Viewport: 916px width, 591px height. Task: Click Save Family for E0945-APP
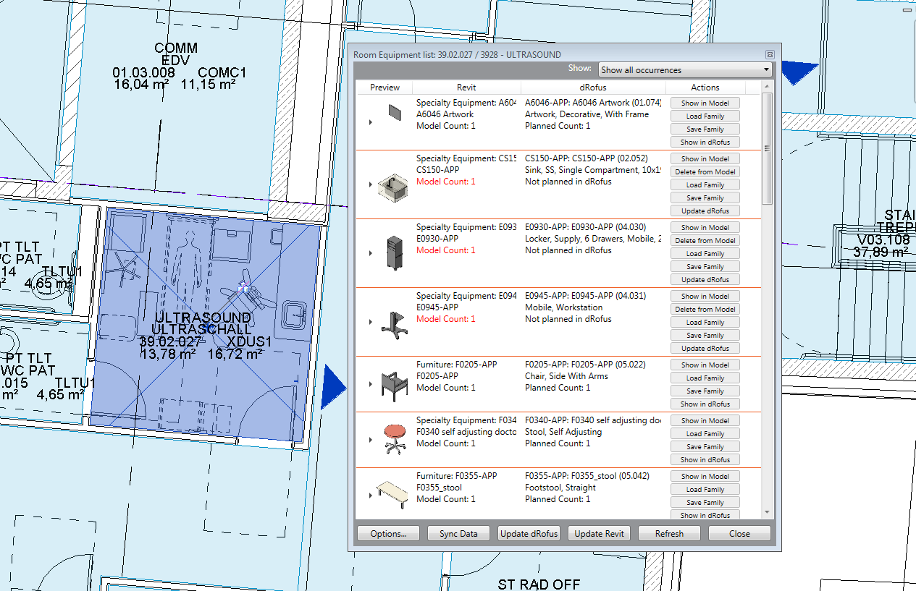tap(705, 335)
